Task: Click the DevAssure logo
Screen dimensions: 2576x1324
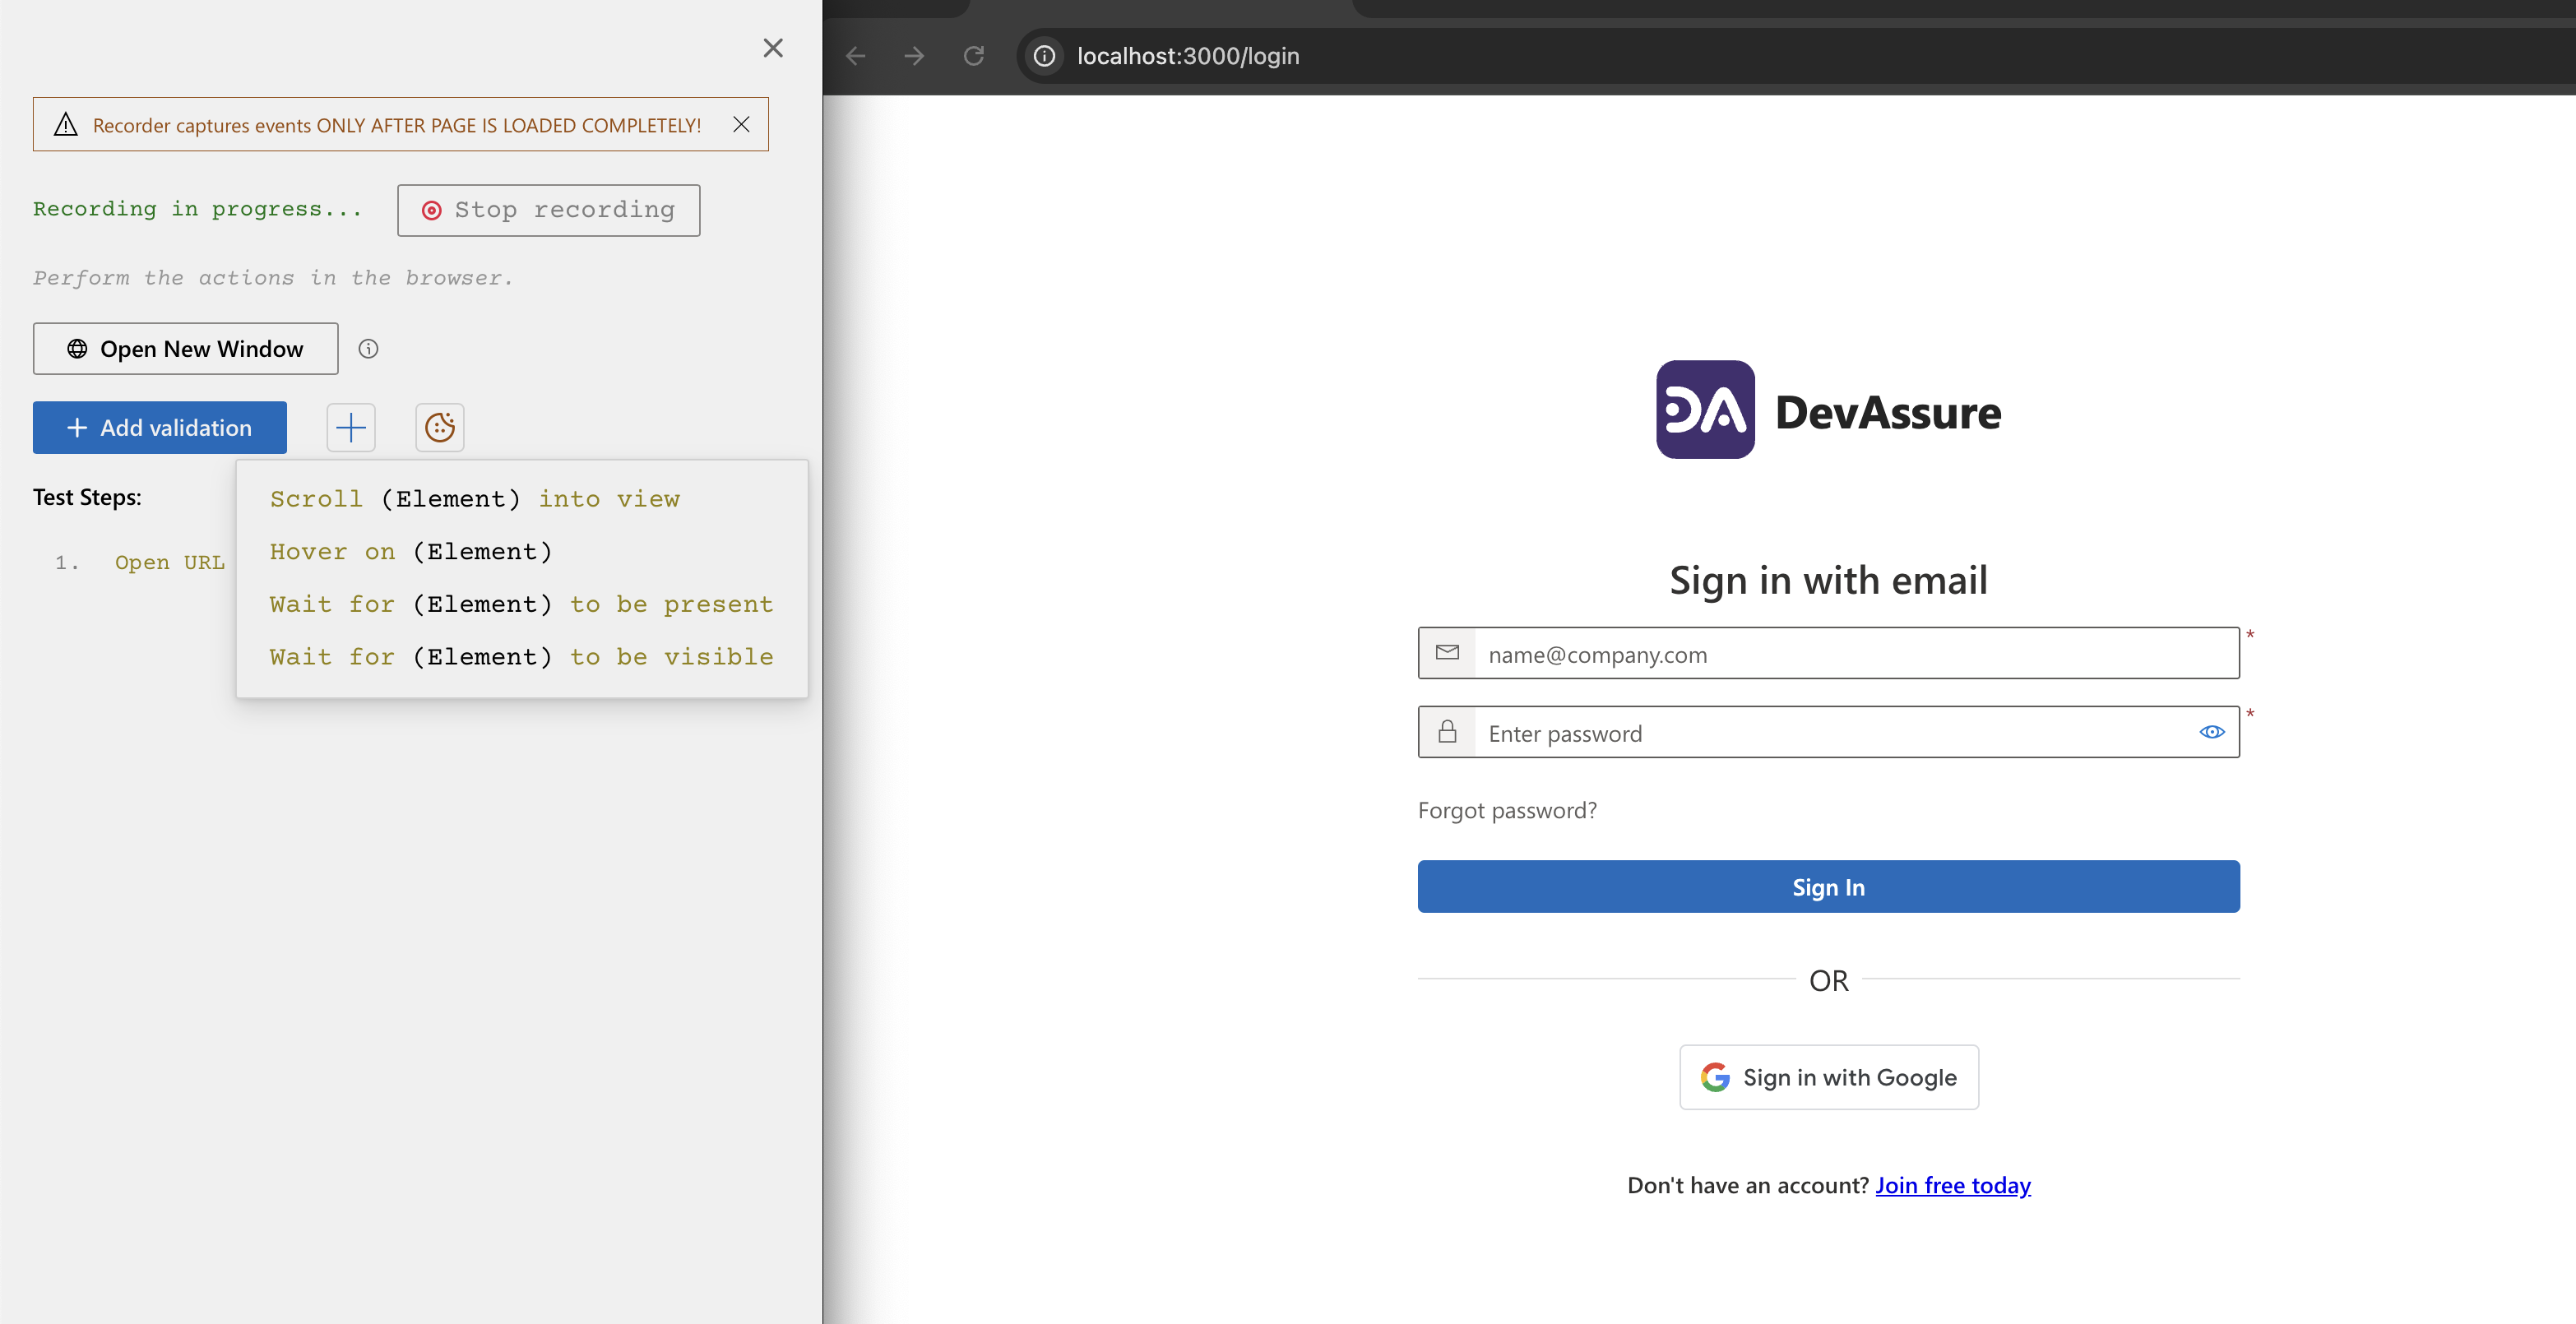Action: 1828,410
